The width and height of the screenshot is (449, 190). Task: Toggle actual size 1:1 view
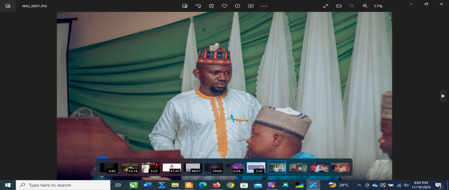(x=339, y=6)
